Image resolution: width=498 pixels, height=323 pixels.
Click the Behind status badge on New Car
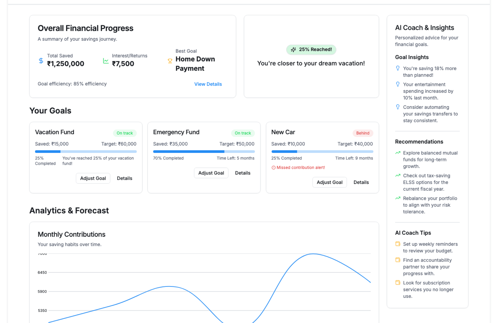pos(363,133)
